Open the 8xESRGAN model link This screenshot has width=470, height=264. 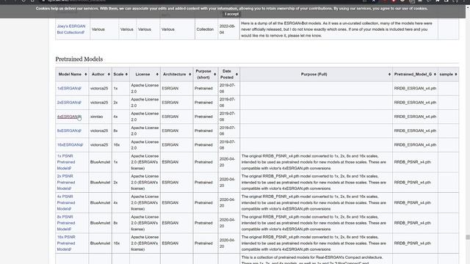click(69, 131)
